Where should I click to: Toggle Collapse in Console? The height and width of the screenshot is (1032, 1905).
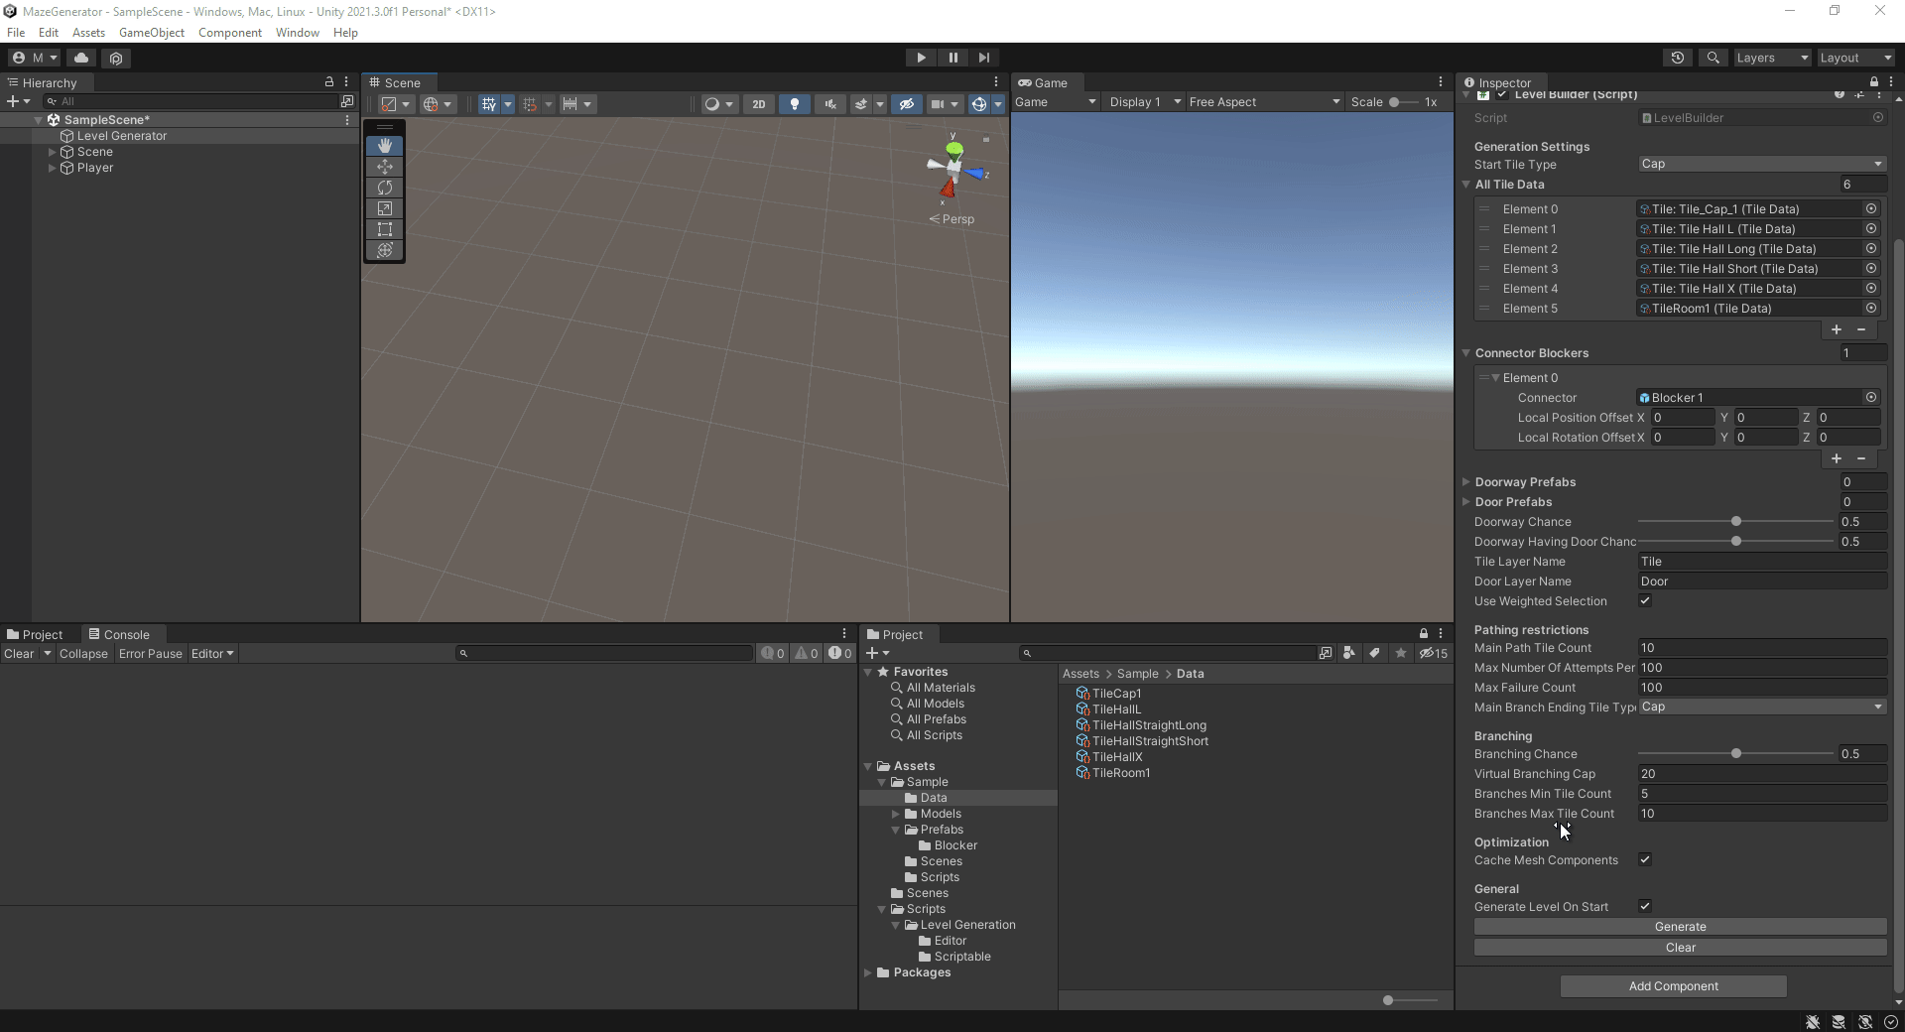83,654
